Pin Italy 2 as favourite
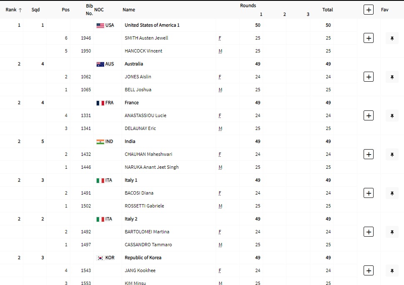 (x=392, y=232)
